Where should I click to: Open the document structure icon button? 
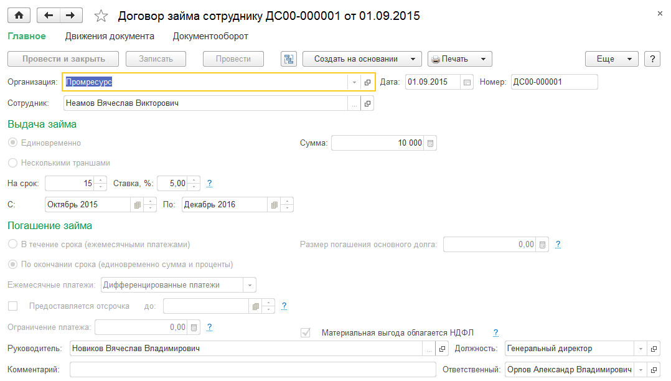289,59
